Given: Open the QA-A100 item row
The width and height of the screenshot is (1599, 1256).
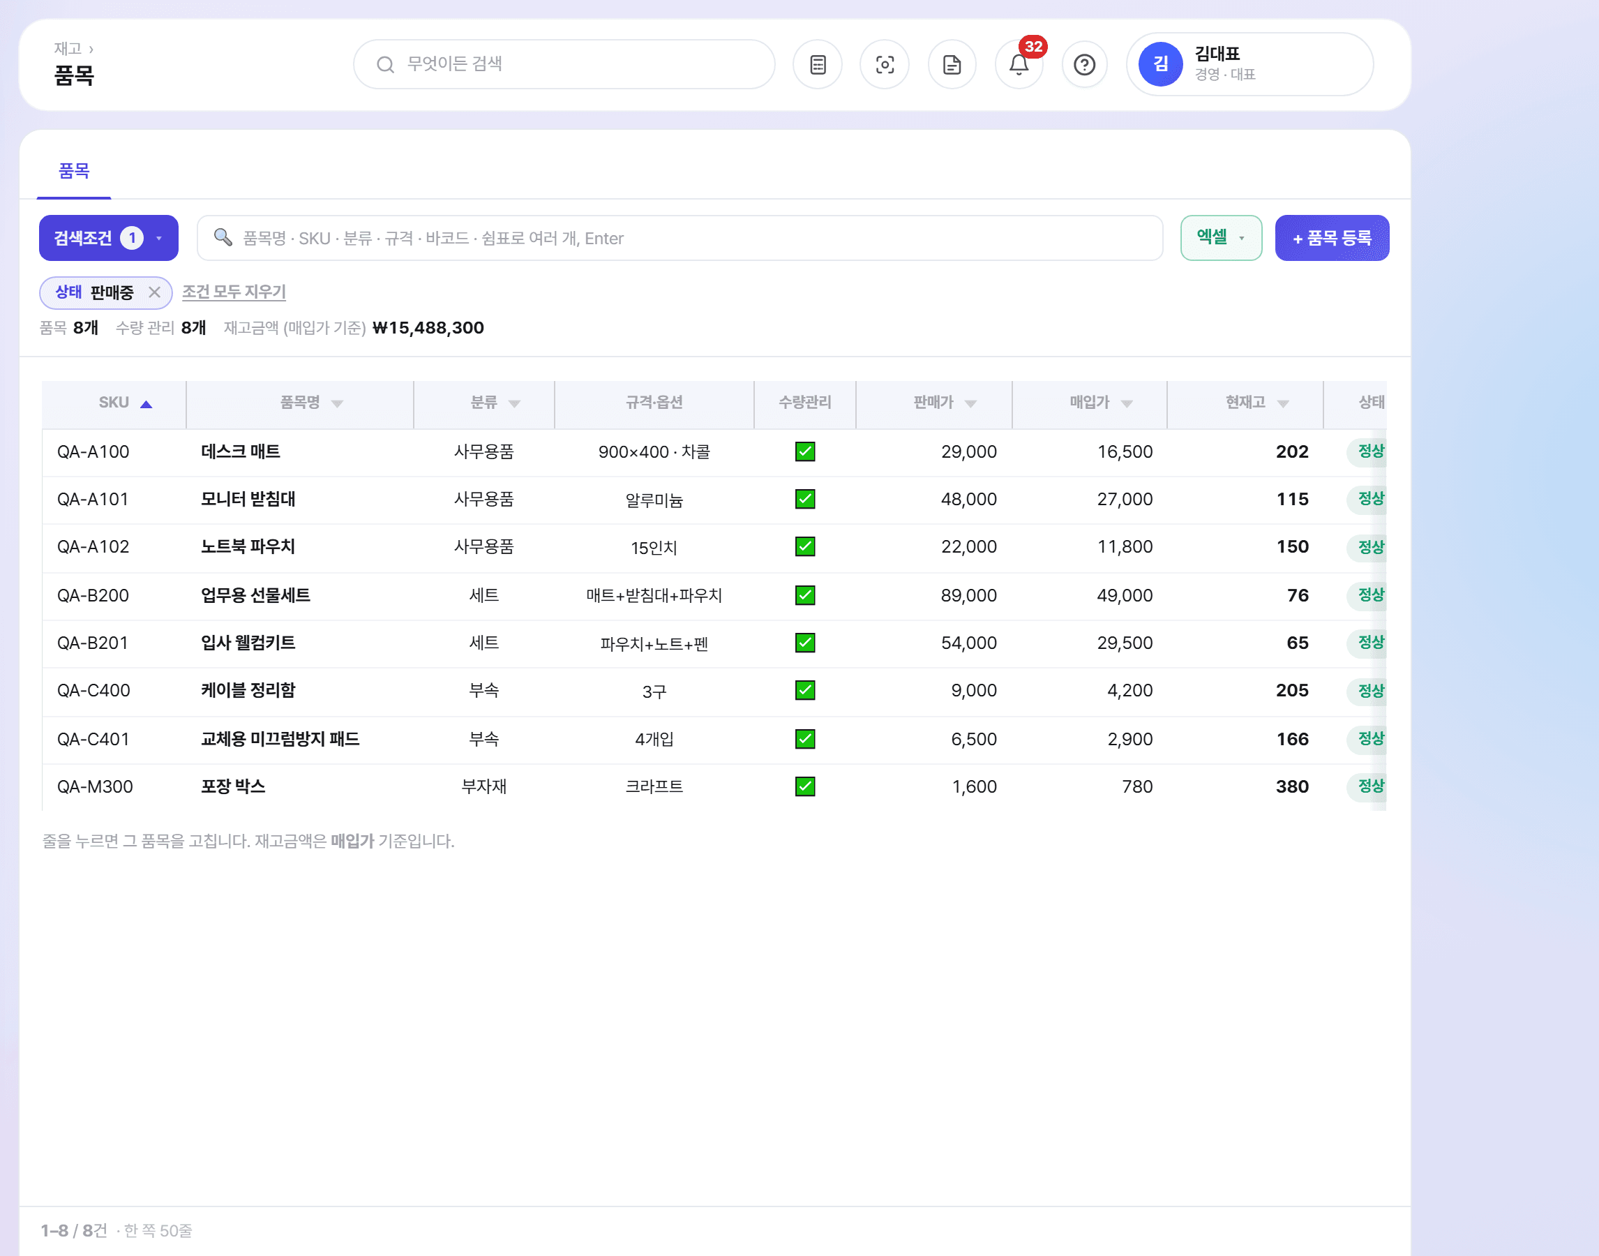Looking at the screenshot, I should [714, 452].
